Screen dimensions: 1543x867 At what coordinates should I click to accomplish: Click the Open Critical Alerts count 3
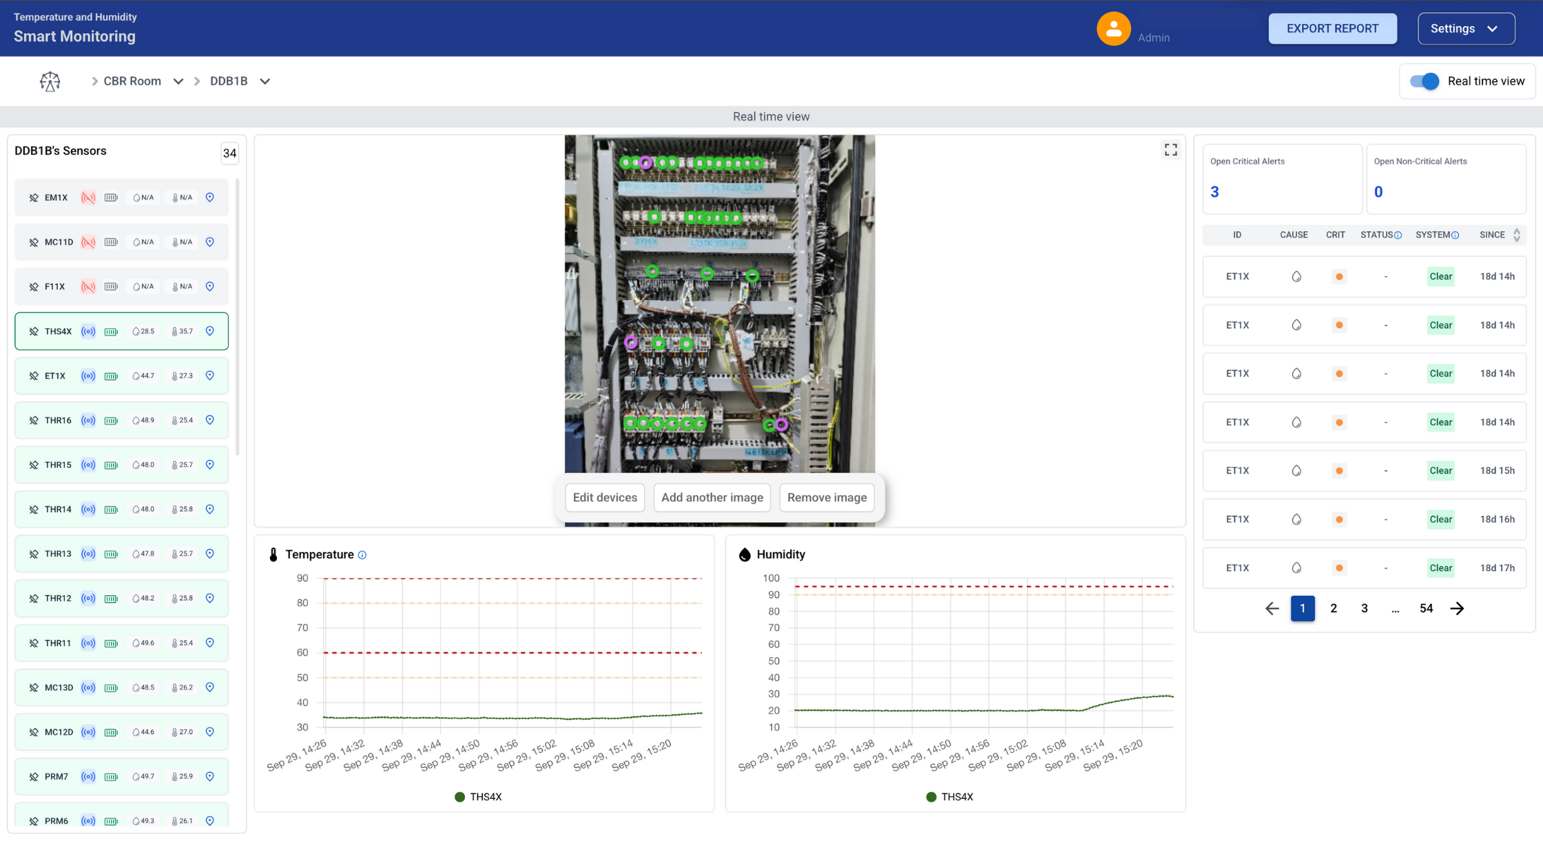point(1214,192)
